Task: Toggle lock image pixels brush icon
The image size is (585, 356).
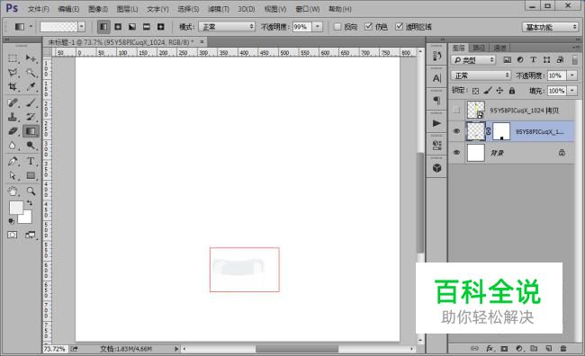Action: pos(487,91)
